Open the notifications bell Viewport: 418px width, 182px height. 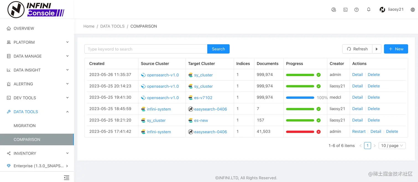[369, 9]
